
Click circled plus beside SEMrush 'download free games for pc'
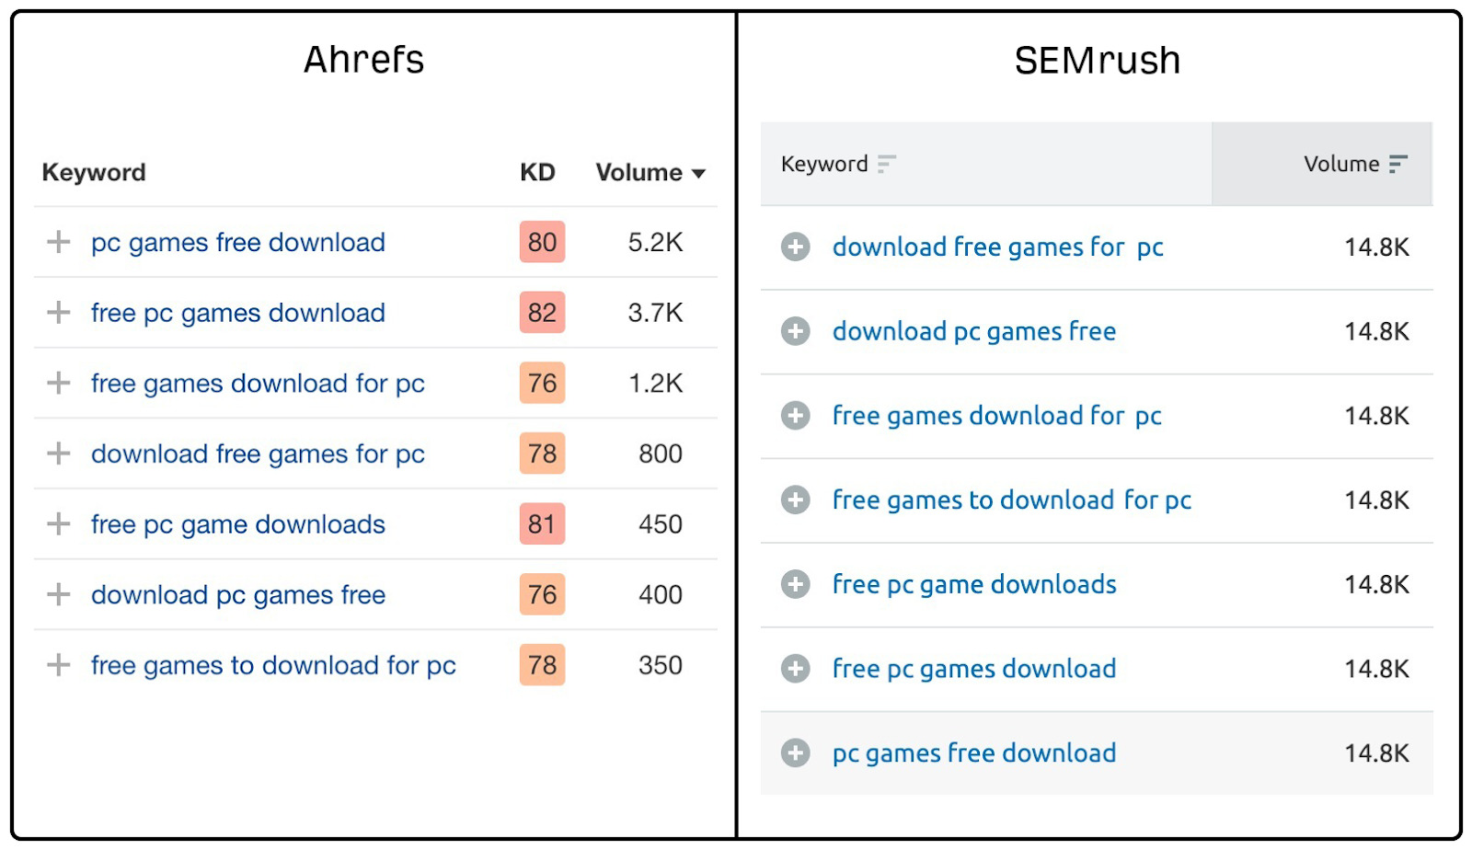[796, 247]
